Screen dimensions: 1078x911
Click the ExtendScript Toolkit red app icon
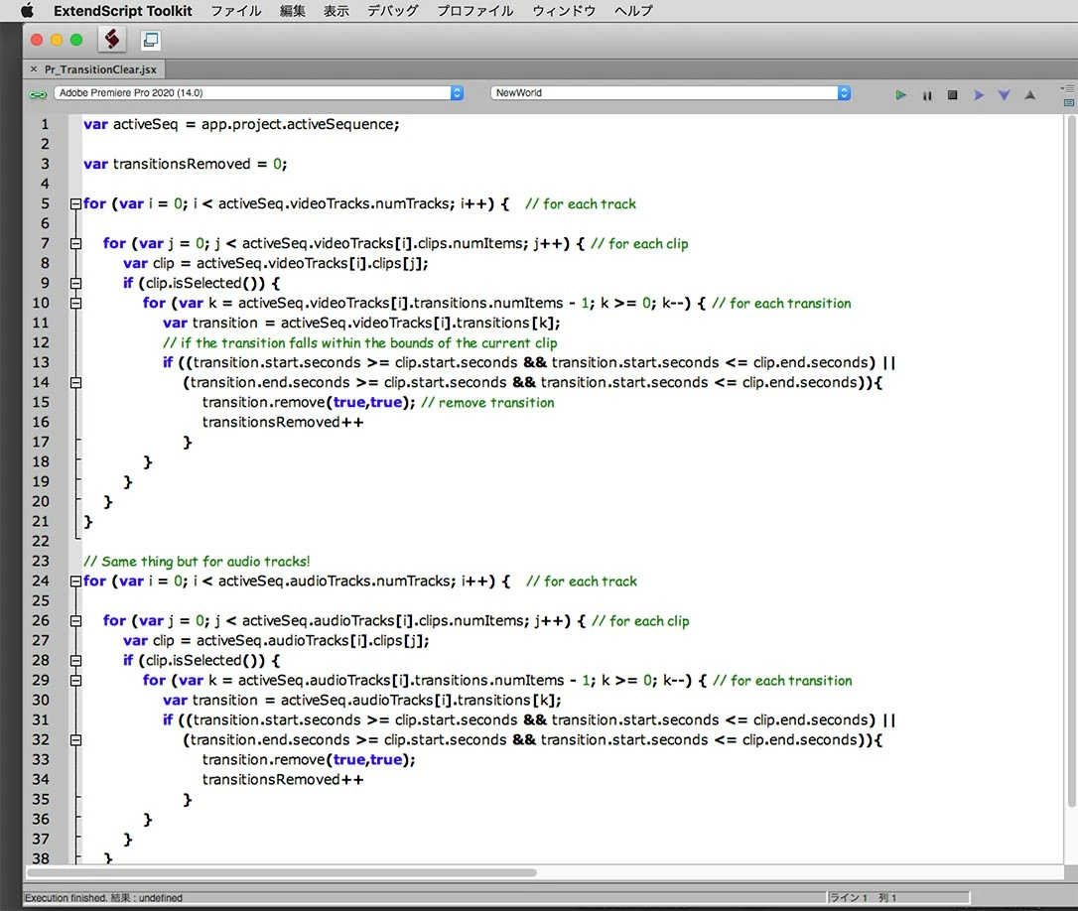click(112, 39)
